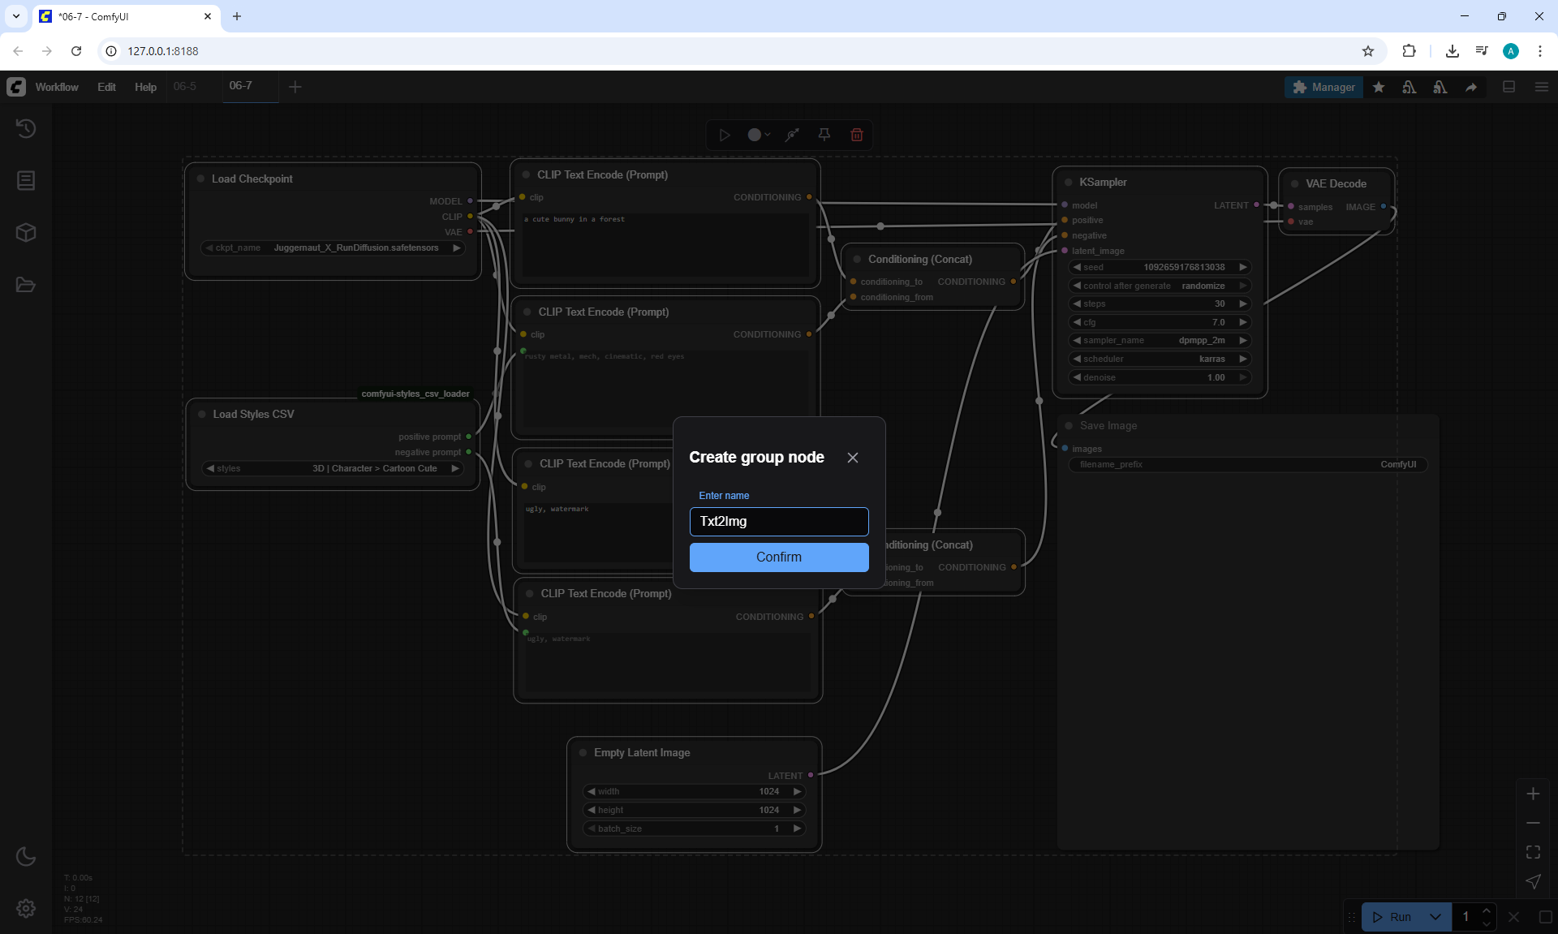Open the model library cube icon
1558x934 pixels.
tap(26, 233)
